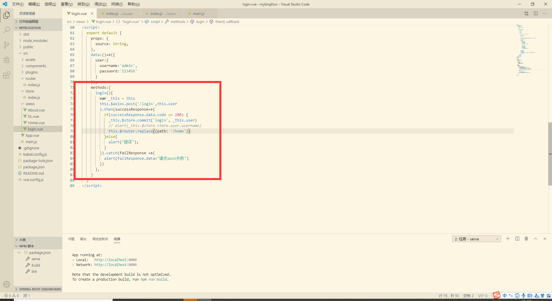Click the compare changes icon in editor toolbar
552x301 pixels.
pos(526,13)
